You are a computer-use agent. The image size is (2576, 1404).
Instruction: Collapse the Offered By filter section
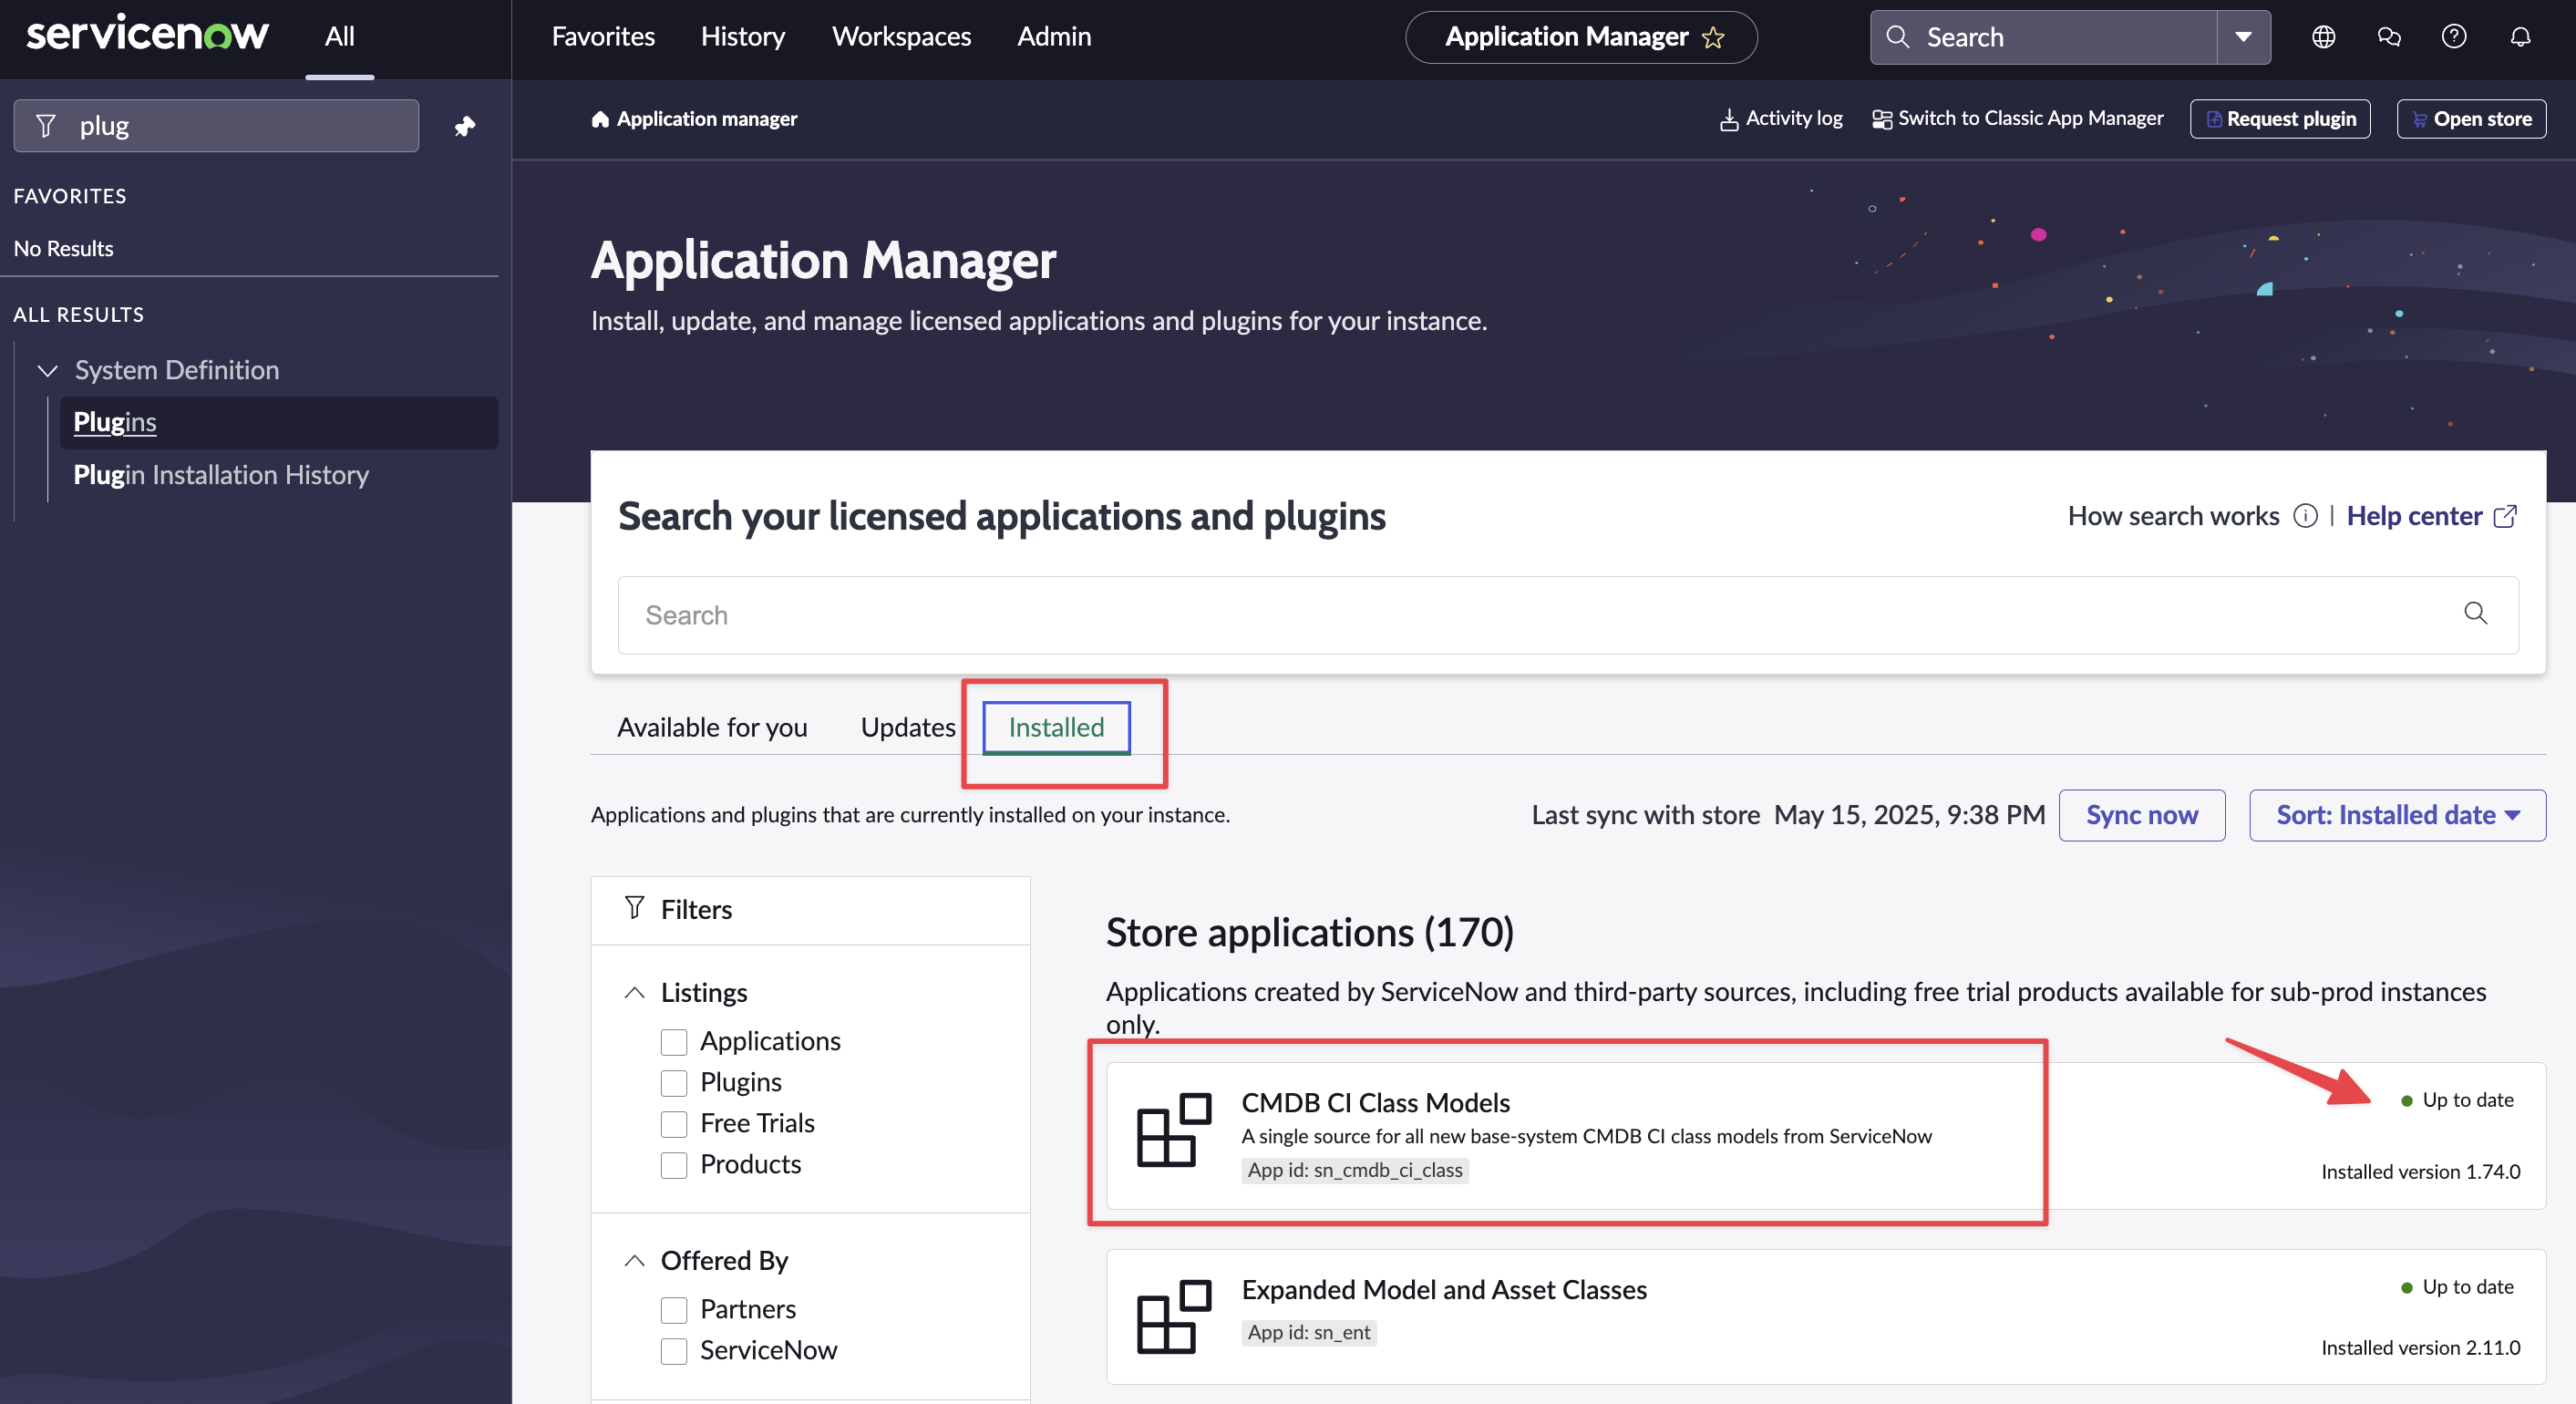point(634,1260)
